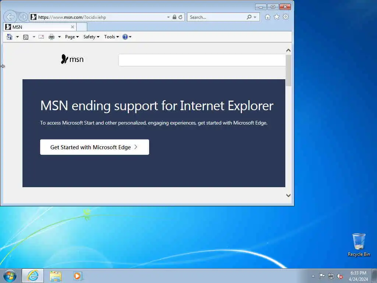Click the MSN page search field

(202, 60)
